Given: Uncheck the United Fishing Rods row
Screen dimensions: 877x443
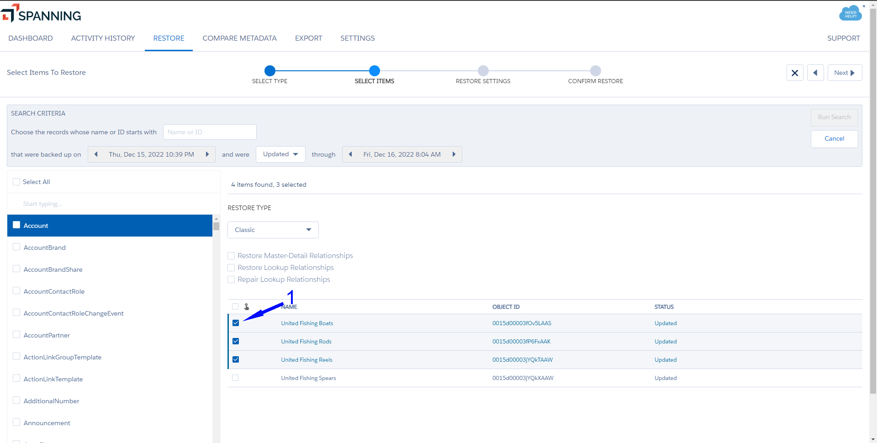Looking at the screenshot, I should (236, 341).
